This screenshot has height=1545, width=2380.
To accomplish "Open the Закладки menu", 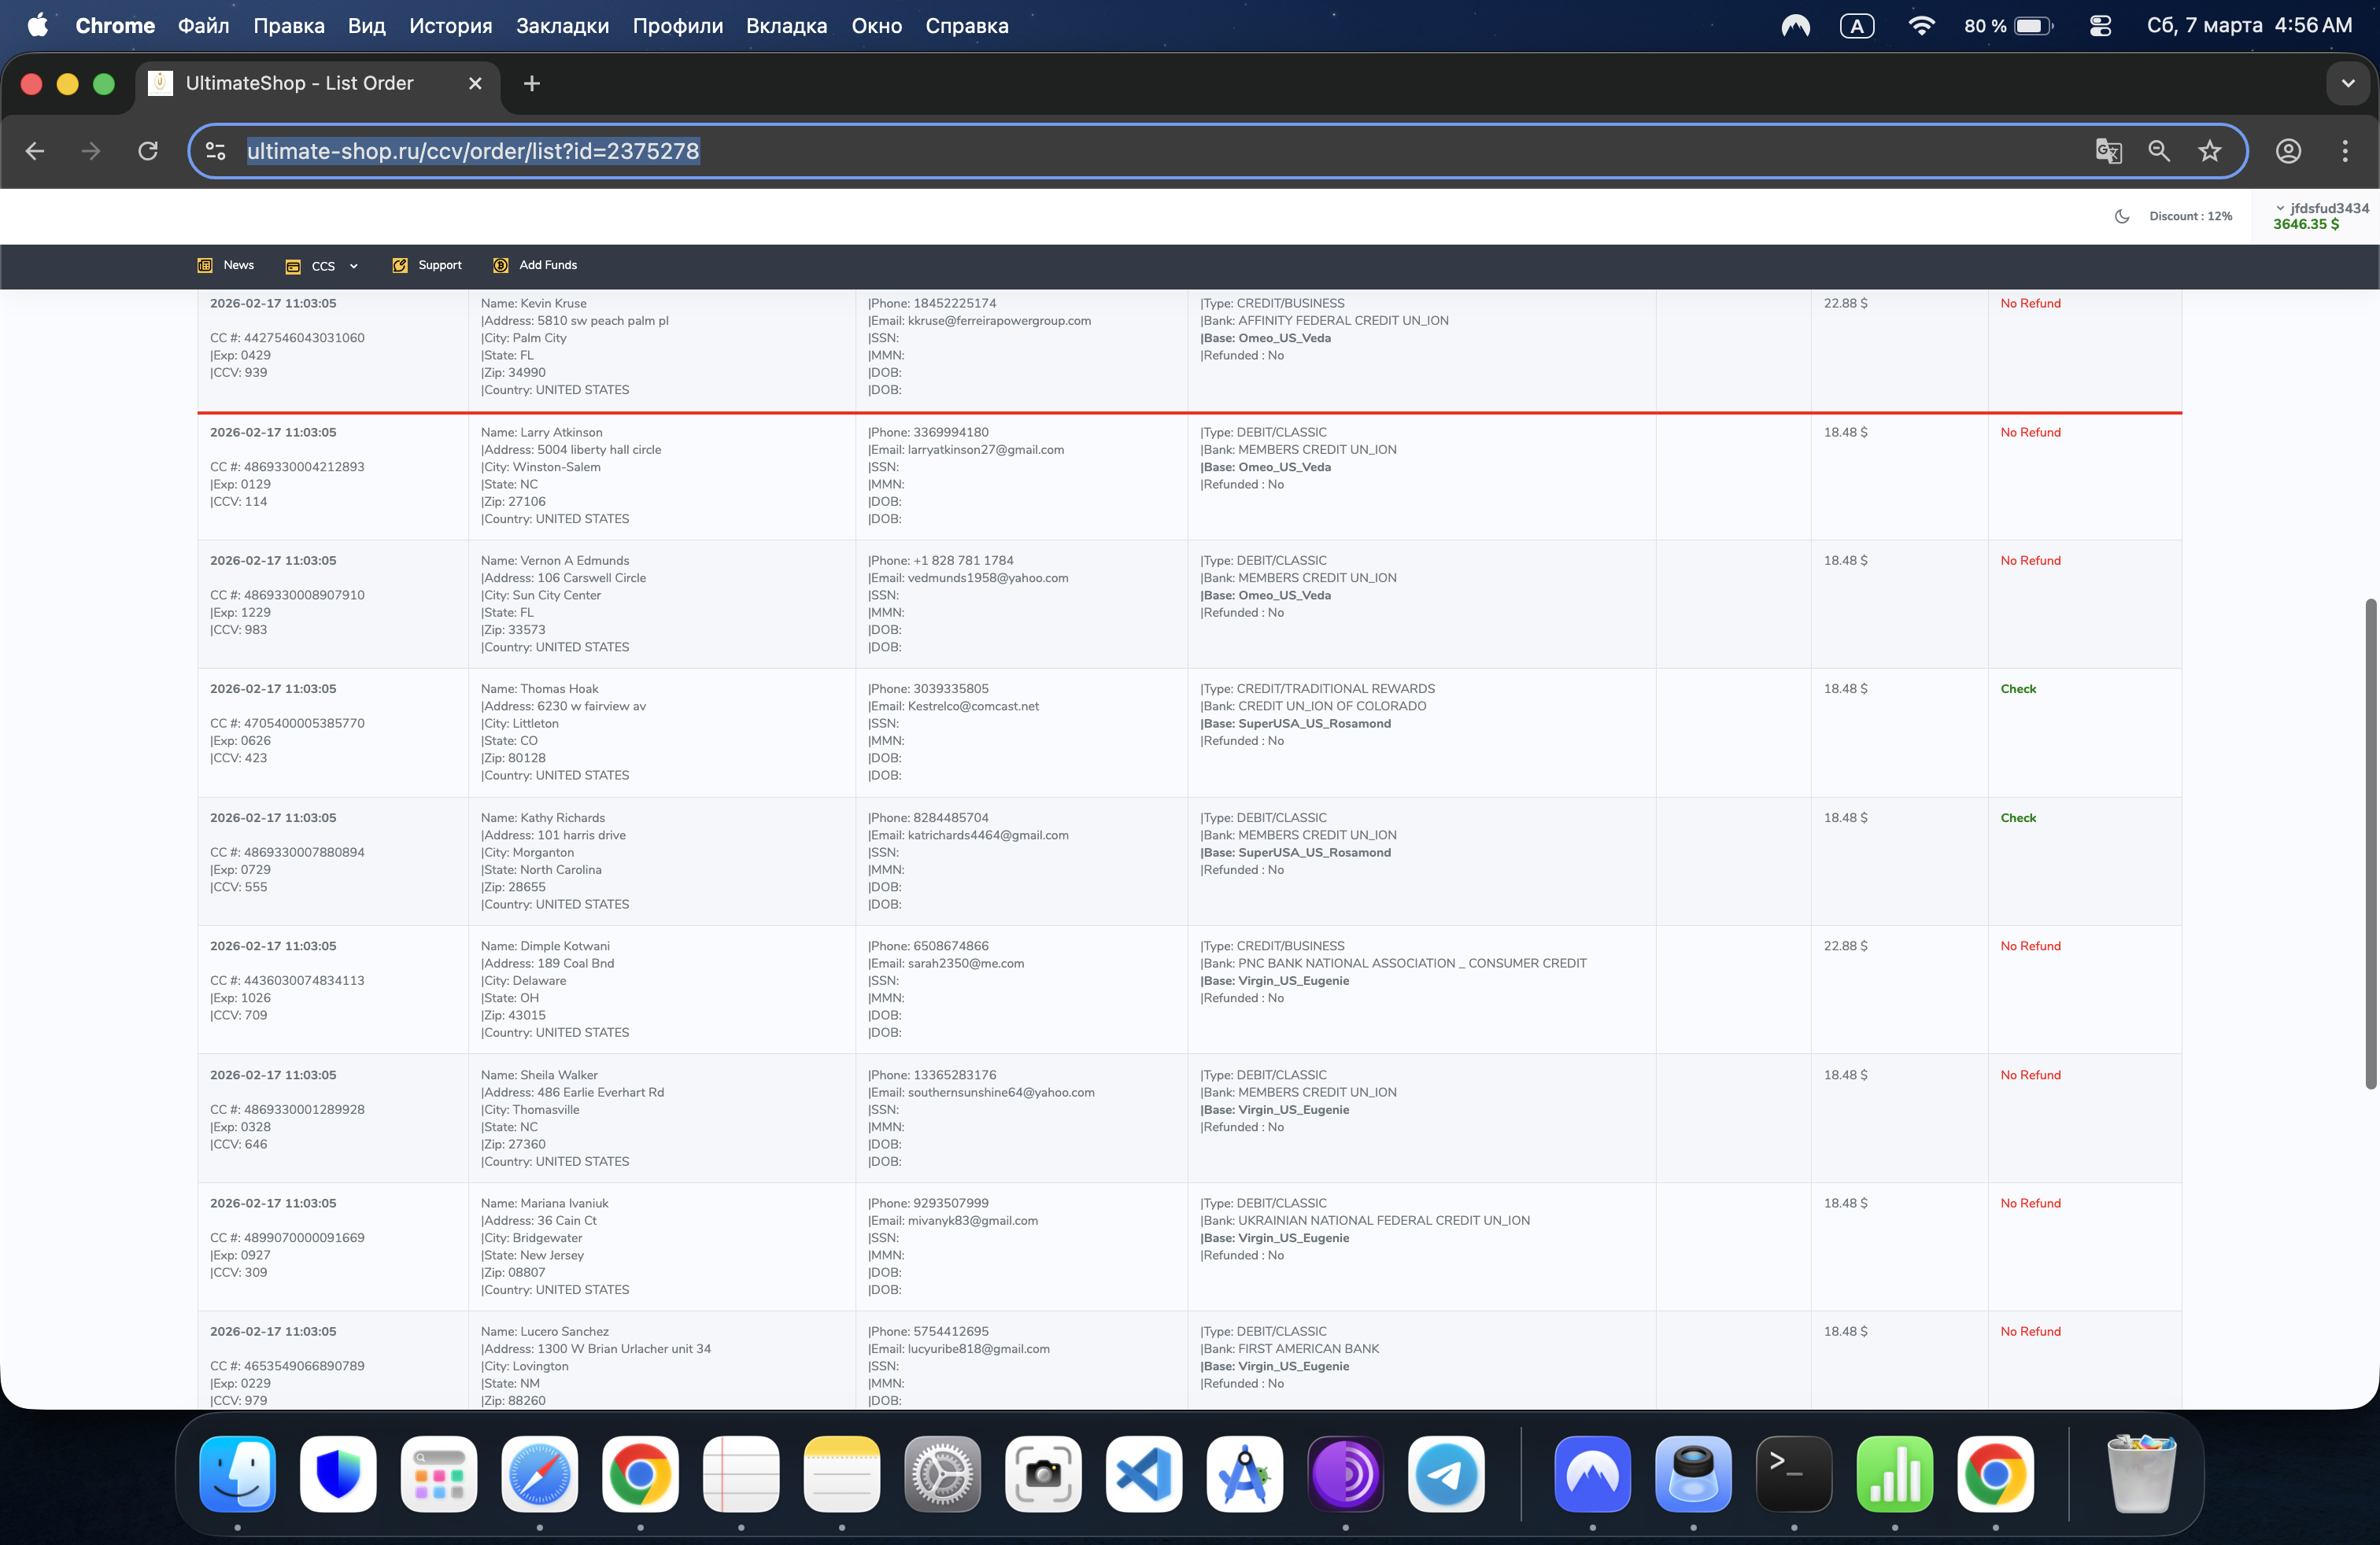I will (x=563, y=26).
